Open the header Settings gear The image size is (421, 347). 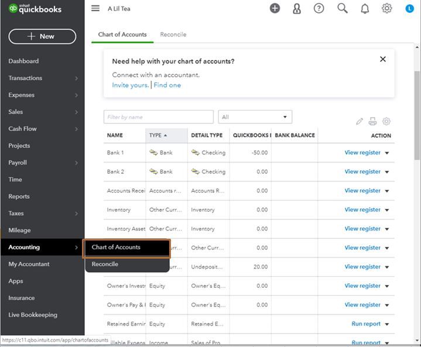(386, 8)
